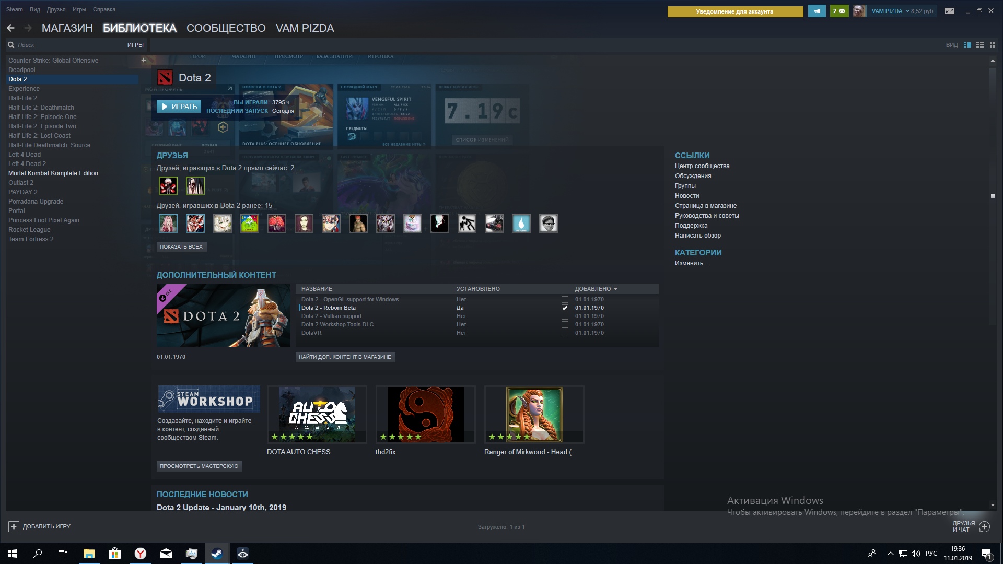Expand the VAM PIZDA account dropdown arrow

click(x=907, y=11)
